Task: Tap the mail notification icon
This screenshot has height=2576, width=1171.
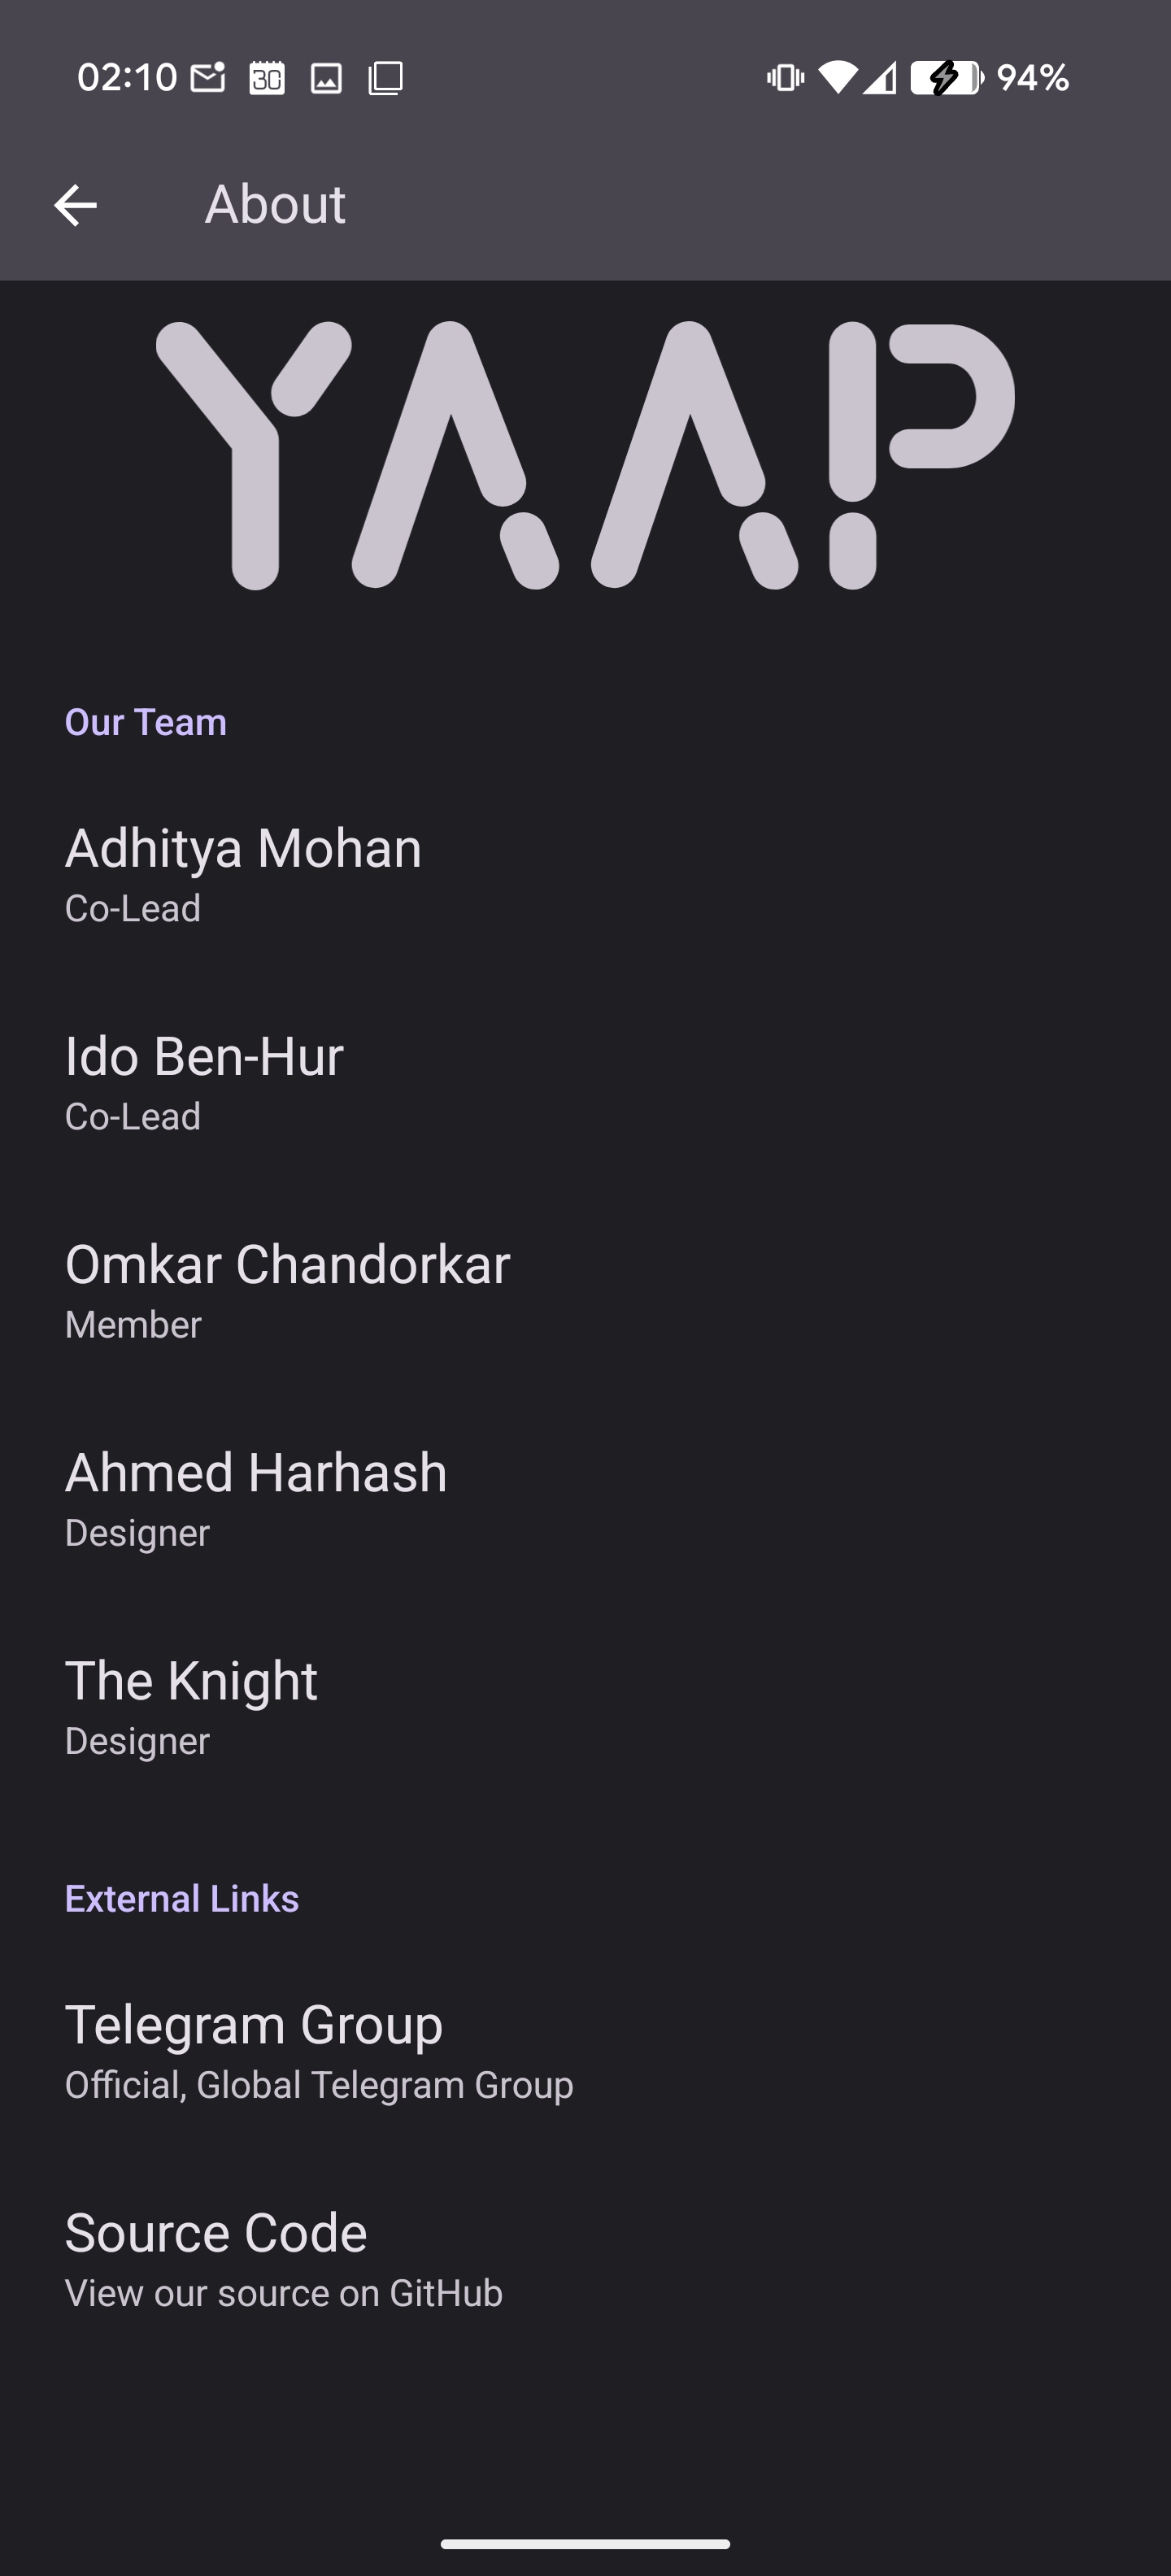Action: point(208,77)
